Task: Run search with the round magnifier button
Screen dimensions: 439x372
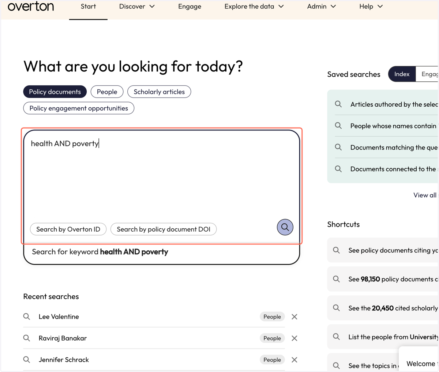Action: point(285,227)
